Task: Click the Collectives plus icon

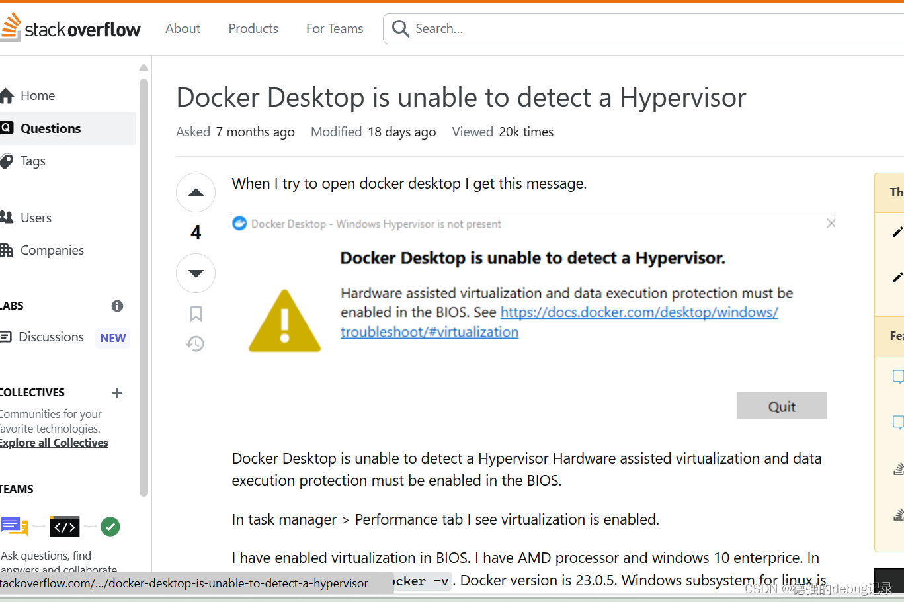Action: point(117,392)
